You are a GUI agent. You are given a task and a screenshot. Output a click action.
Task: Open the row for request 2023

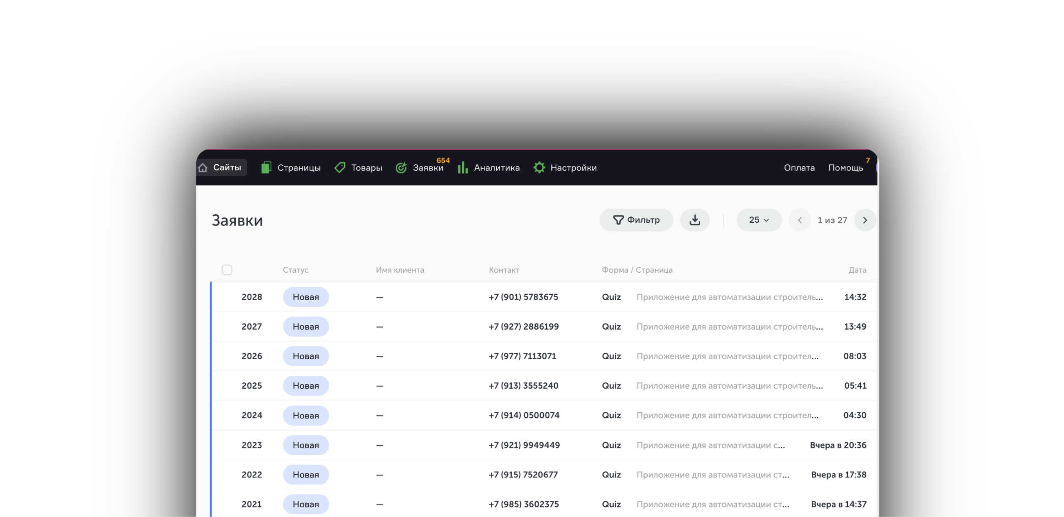click(252, 445)
